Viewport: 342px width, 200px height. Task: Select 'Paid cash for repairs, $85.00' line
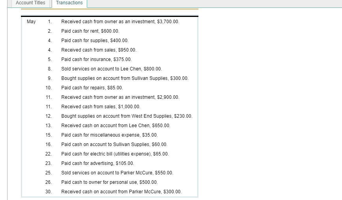tap(92, 88)
